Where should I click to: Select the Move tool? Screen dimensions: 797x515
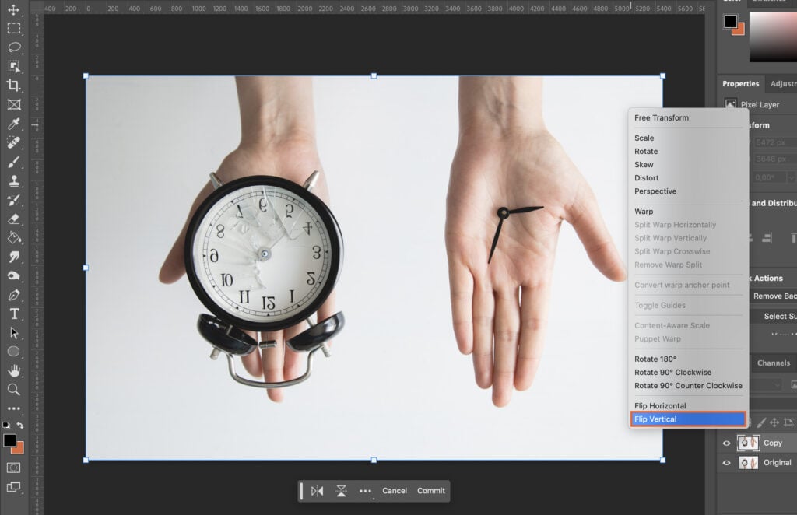[x=14, y=10]
